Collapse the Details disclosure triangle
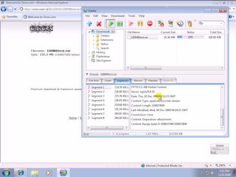The width and height of the screenshot is (236, 177). pos(87,74)
